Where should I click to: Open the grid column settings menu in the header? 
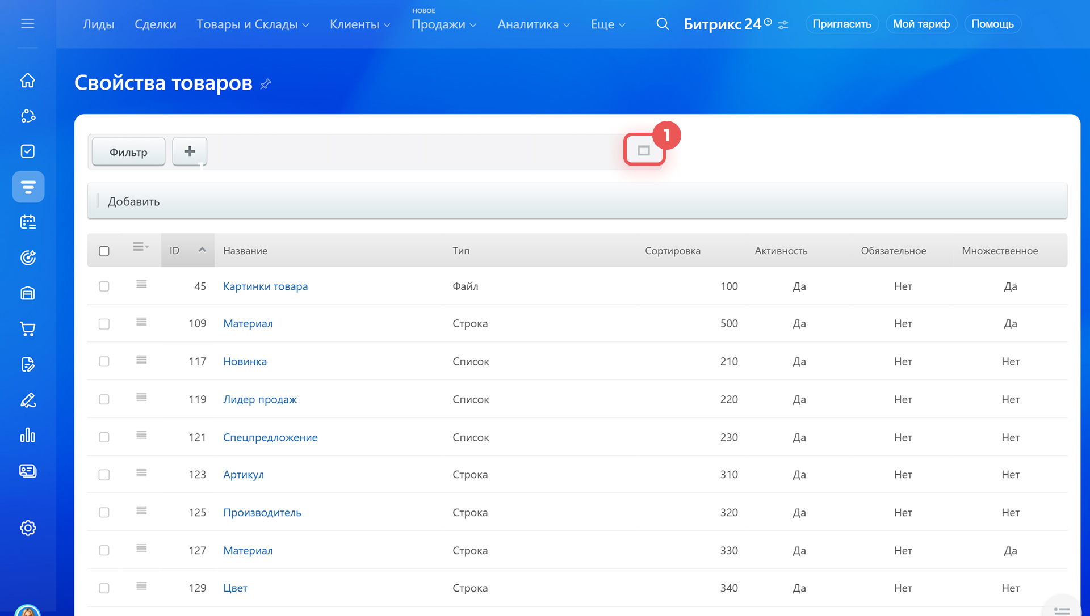140,247
